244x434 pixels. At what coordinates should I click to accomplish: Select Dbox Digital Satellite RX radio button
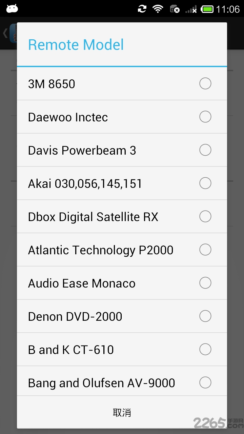coord(205,216)
